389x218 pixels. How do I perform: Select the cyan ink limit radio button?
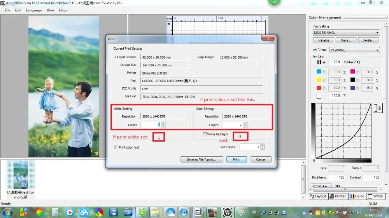coord(324,72)
